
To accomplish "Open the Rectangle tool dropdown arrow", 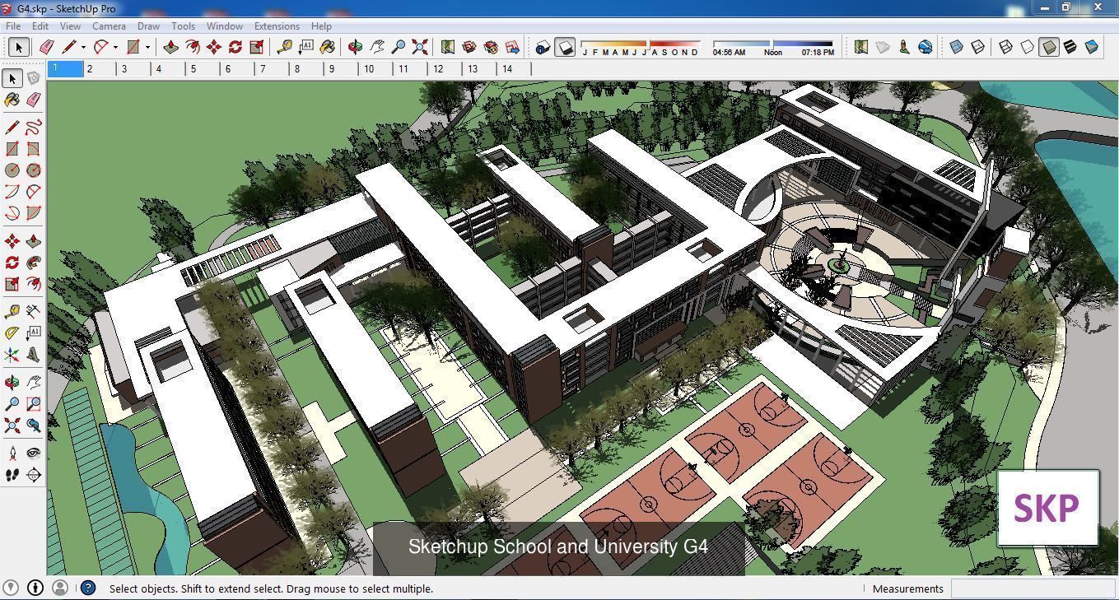I will click(x=147, y=47).
